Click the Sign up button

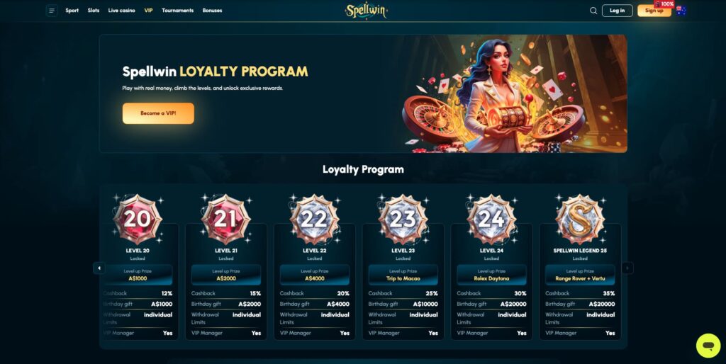(x=654, y=11)
